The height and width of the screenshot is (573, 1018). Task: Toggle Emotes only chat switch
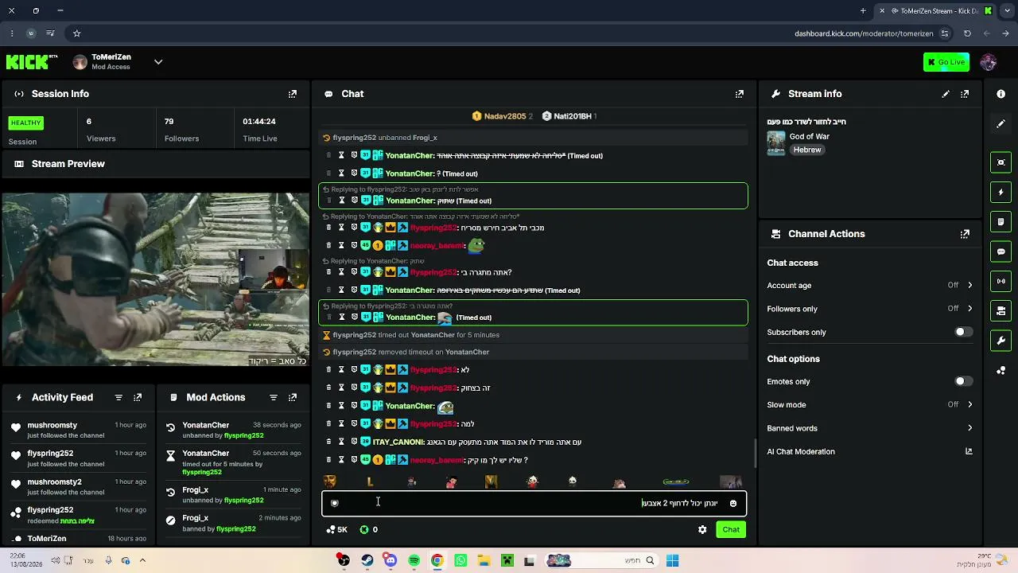tap(963, 381)
